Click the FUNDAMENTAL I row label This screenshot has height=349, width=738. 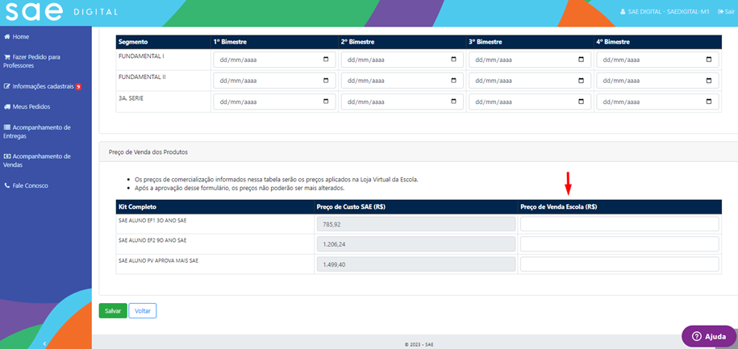point(141,56)
